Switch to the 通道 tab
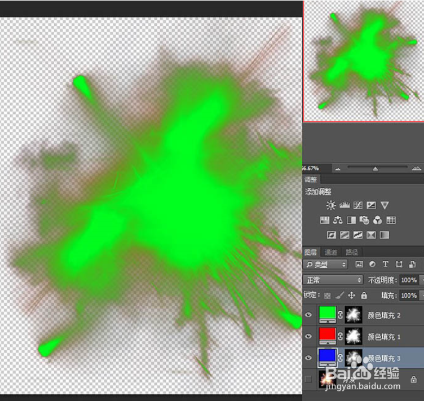424x401 pixels. coord(331,252)
